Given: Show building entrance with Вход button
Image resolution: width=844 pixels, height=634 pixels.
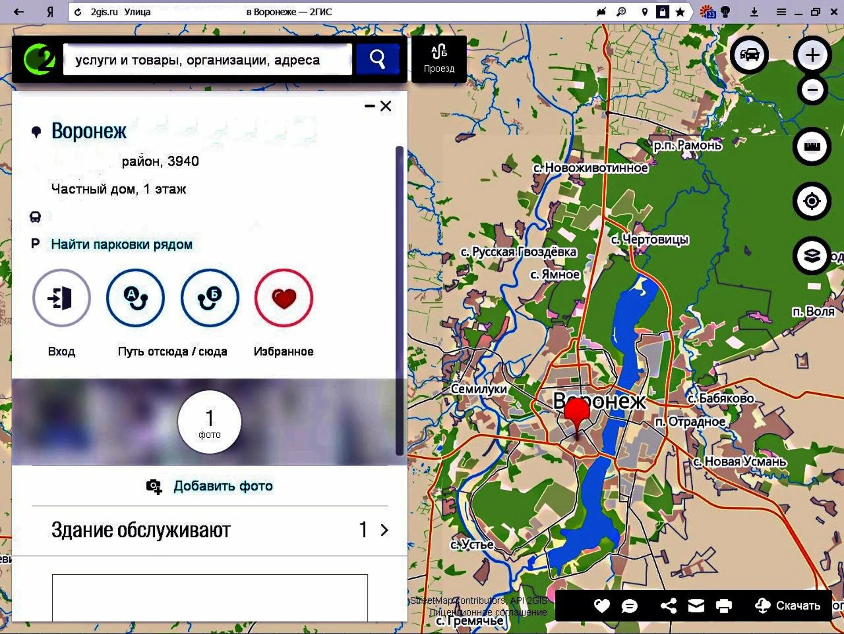Looking at the screenshot, I should [x=62, y=298].
